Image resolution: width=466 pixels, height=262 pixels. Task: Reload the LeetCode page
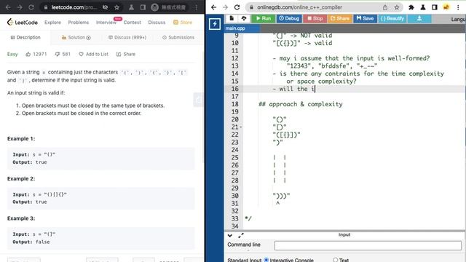(31, 7)
